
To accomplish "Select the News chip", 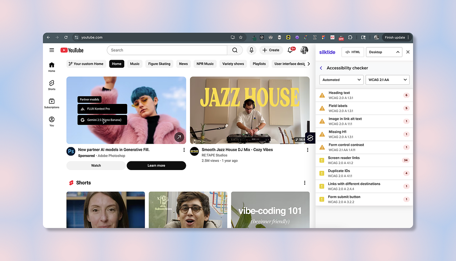I will 184,64.
